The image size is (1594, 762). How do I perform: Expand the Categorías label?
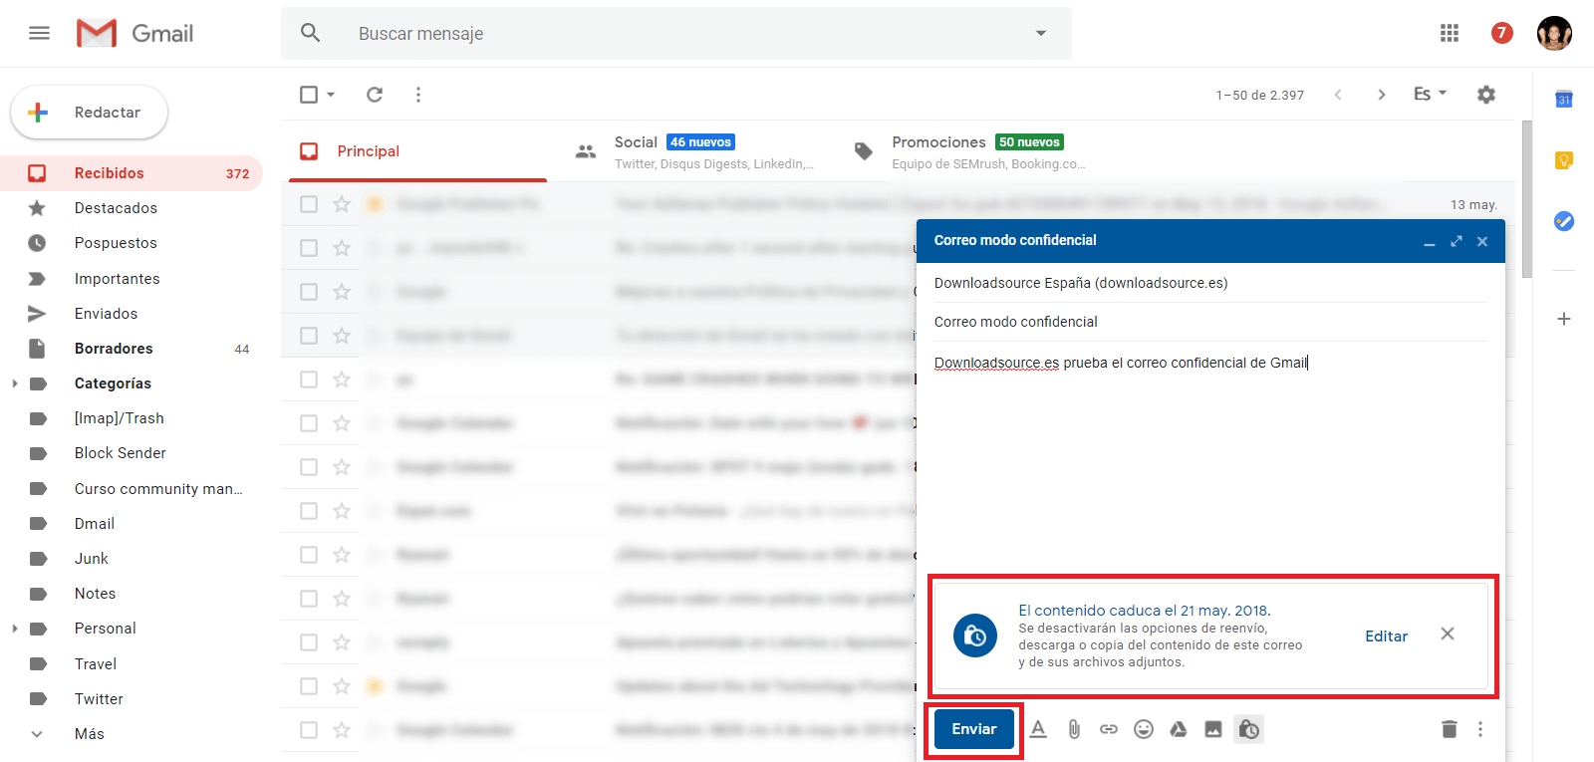point(14,383)
